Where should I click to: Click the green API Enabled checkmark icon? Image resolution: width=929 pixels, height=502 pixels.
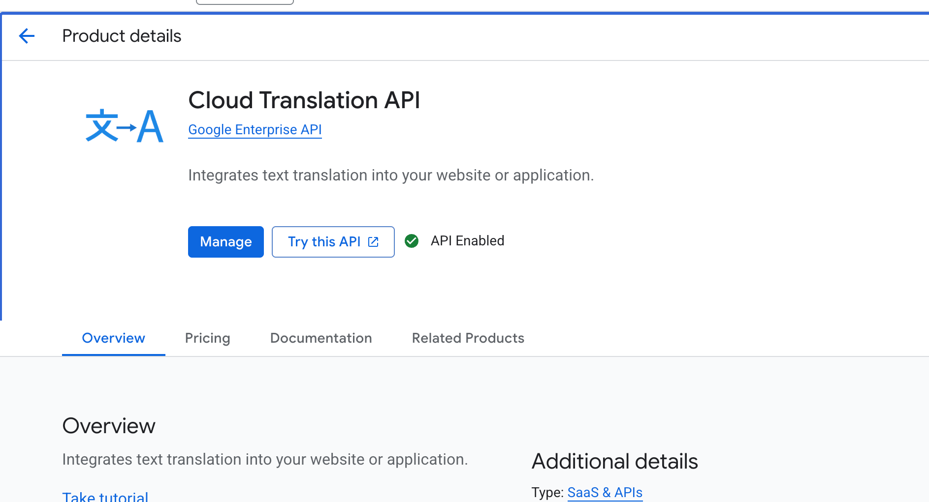coord(412,241)
